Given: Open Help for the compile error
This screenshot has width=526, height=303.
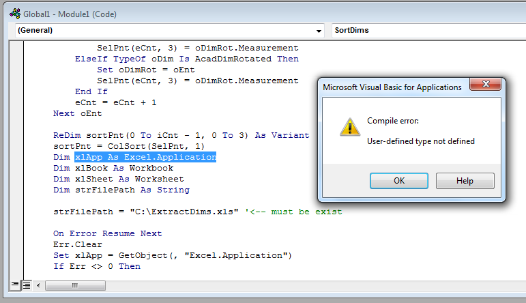Looking at the screenshot, I should pyautogui.click(x=465, y=181).
